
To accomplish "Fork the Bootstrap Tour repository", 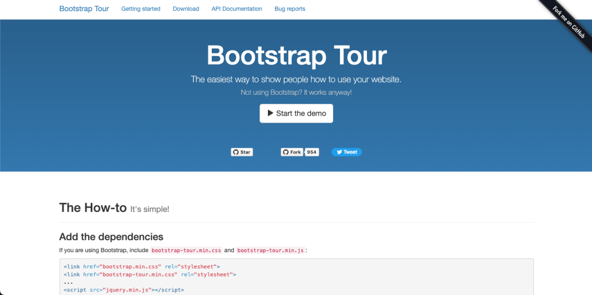I will 293,152.
